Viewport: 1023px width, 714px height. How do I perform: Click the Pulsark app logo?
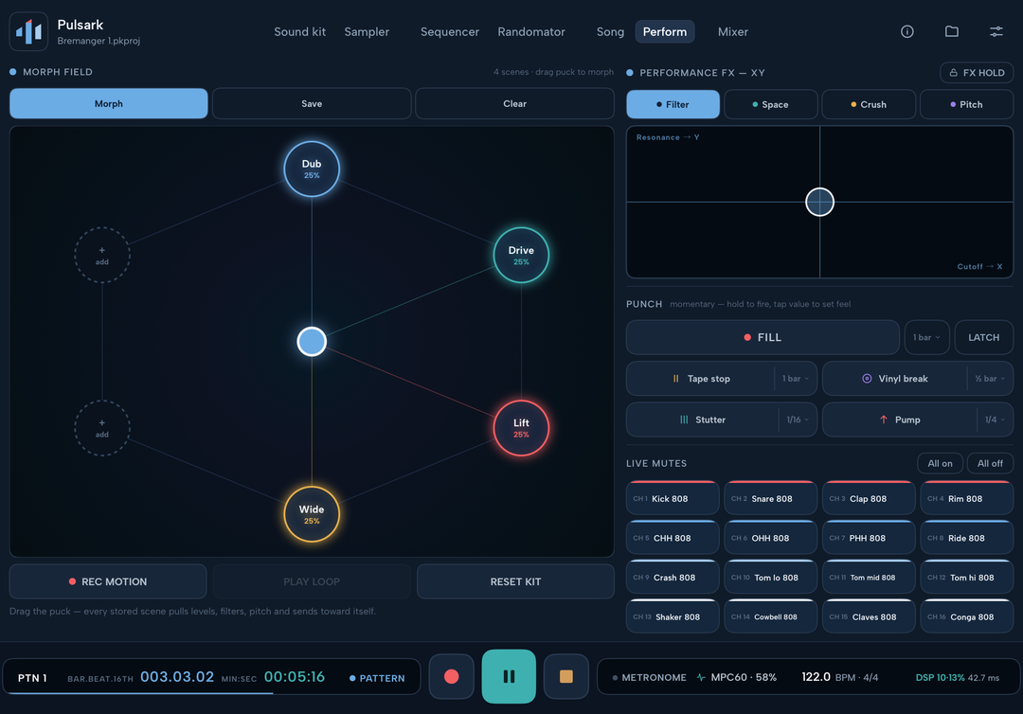coord(28,31)
